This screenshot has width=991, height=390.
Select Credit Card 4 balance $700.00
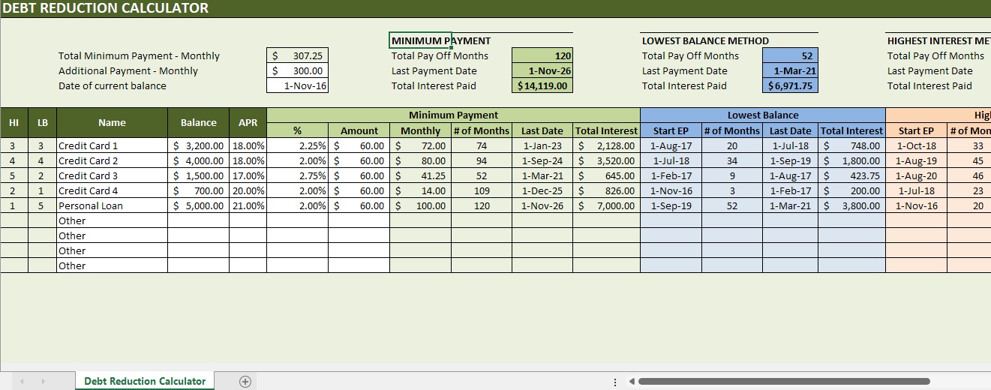pos(199,190)
